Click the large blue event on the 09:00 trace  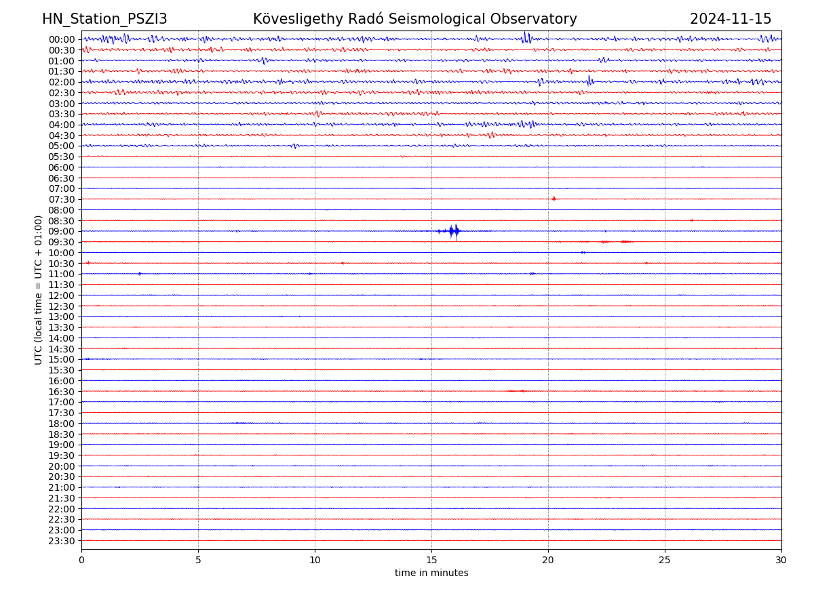[454, 231]
